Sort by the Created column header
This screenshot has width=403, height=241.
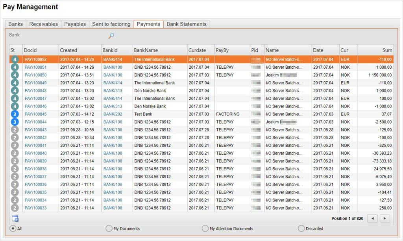(80, 50)
